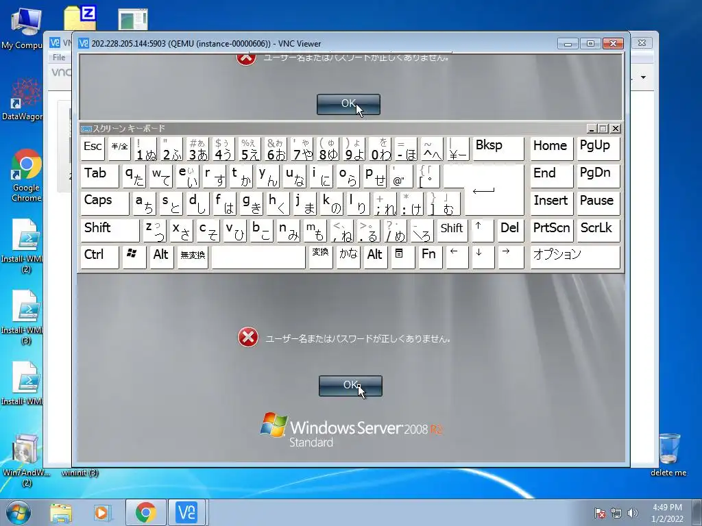The image size is (702, 526).
Task: Select the DataWagon desktop shortcut
Action: coord(23,99)
